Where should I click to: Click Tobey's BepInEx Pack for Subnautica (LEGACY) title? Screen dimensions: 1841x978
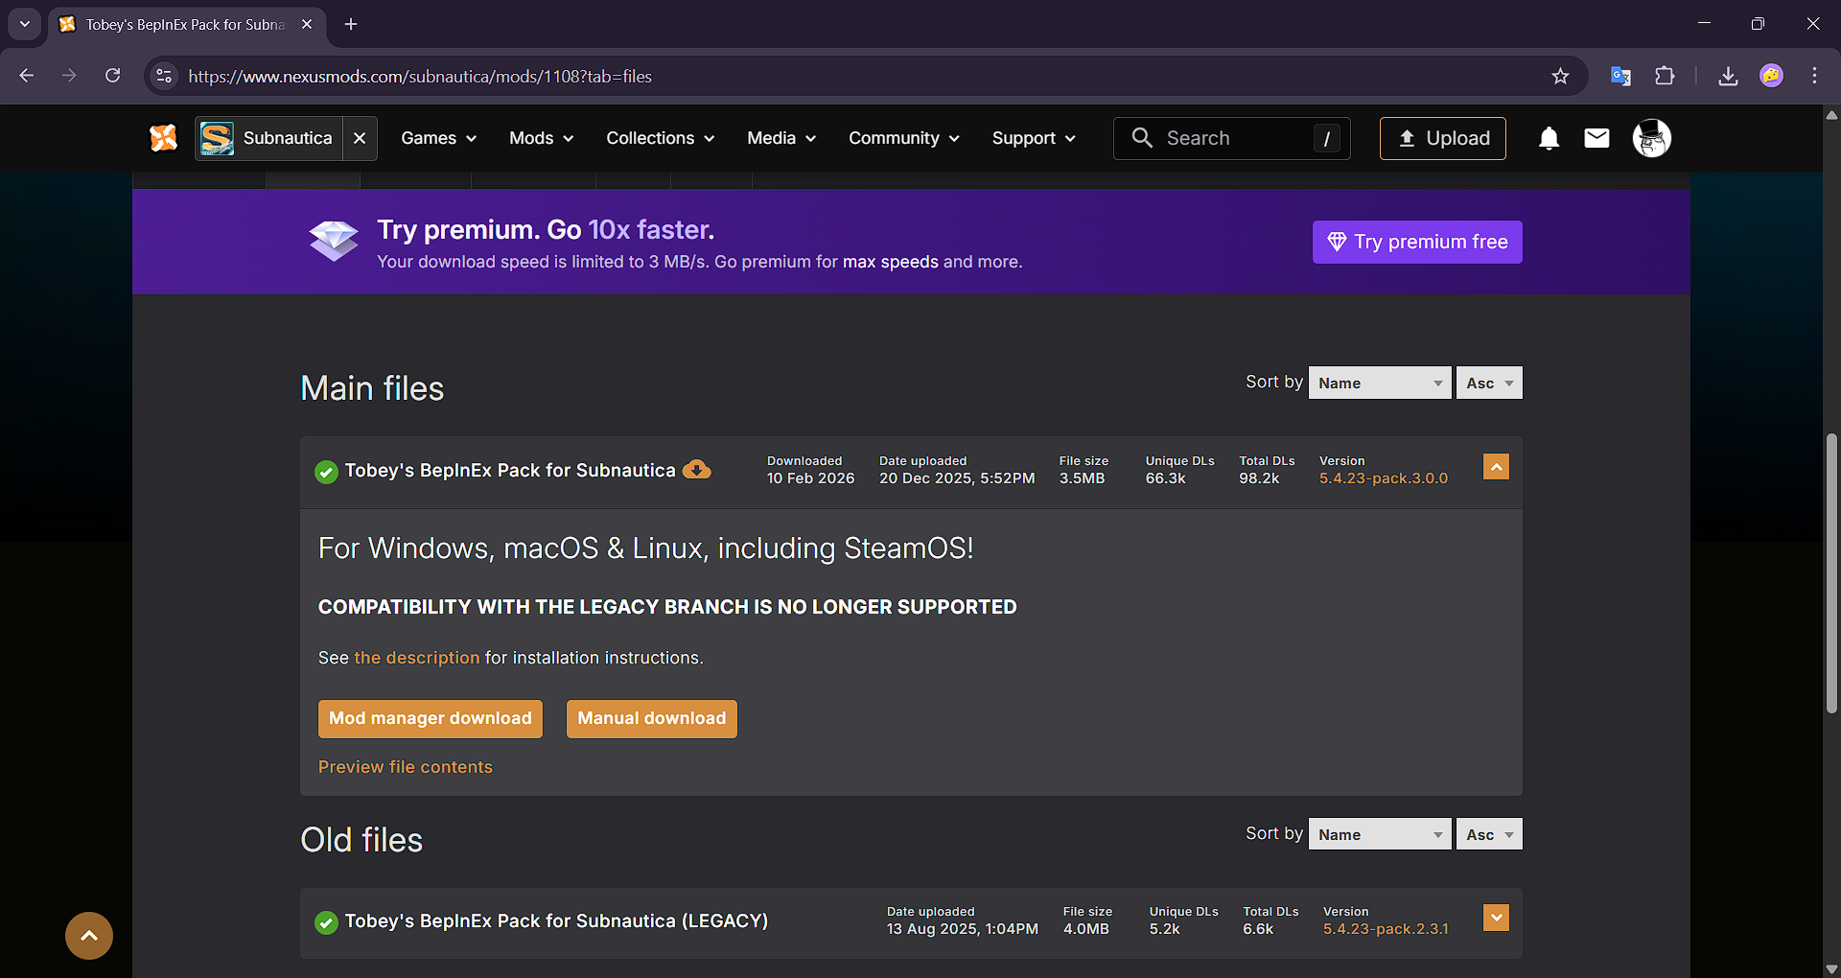pyautogui.click(x=556, y=921)
